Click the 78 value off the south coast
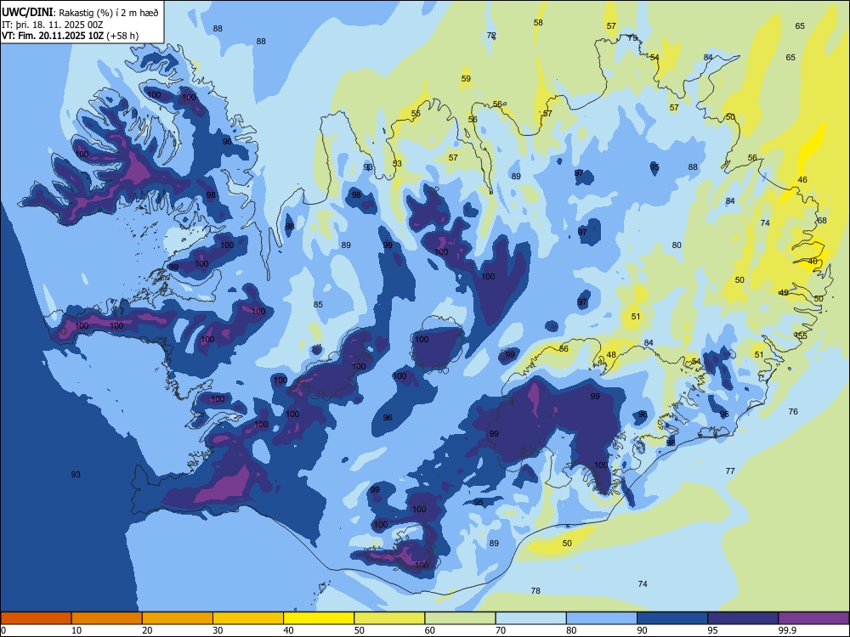The image size is (850, 637). pos(535,591)
